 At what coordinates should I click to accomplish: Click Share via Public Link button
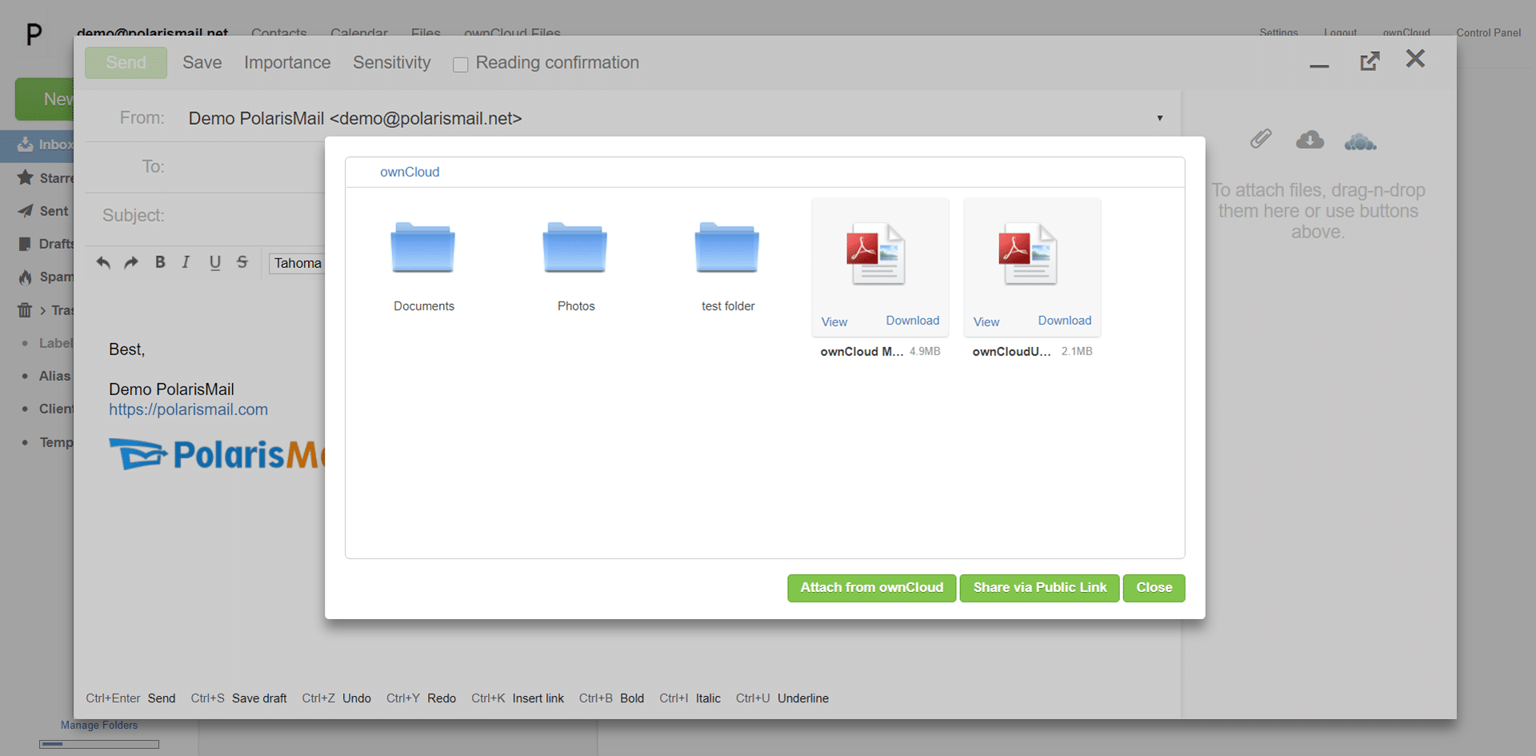pyautogui.click(x=1039, y=588)
